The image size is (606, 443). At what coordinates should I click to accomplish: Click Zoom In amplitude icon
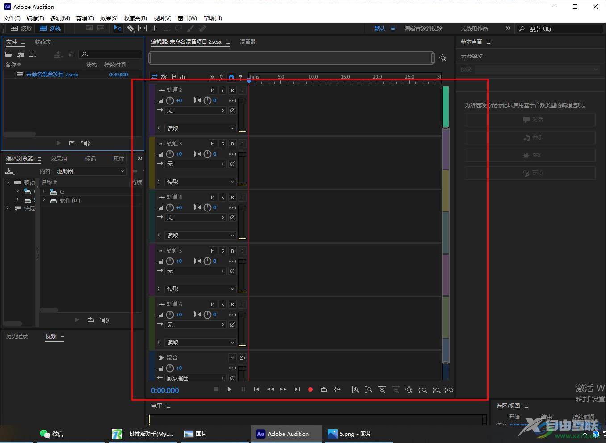point(355,390)
